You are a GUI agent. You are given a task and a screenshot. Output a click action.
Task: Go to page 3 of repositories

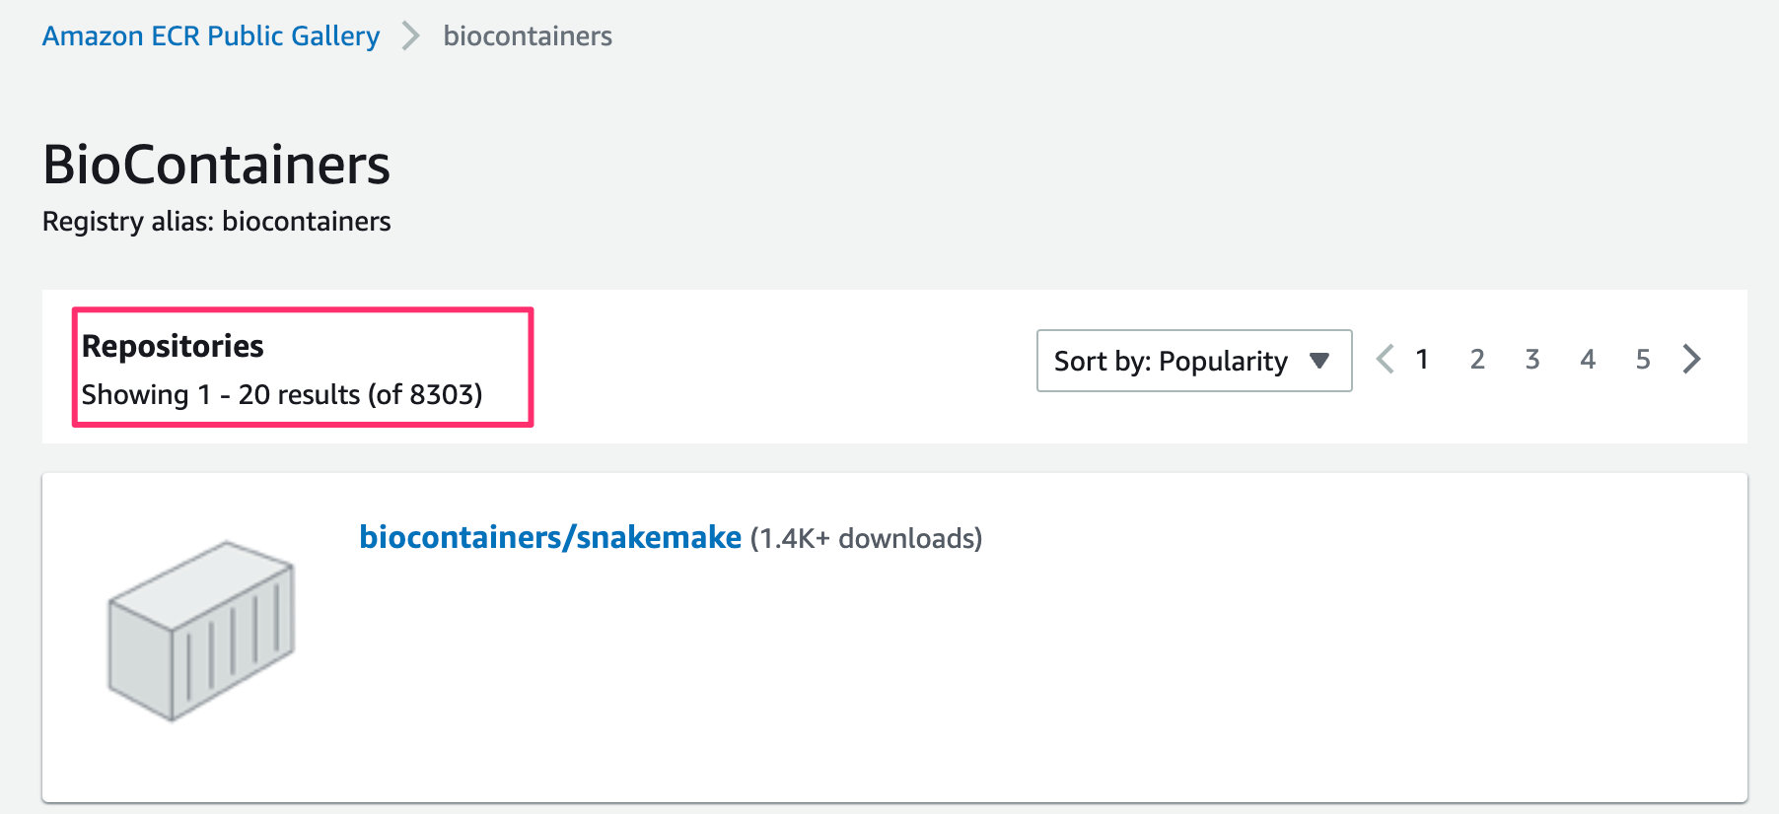[x=1532, y=359]
